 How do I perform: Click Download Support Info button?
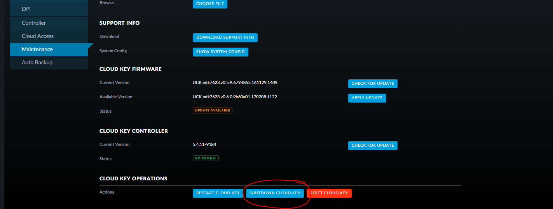(x=225, y=38)
